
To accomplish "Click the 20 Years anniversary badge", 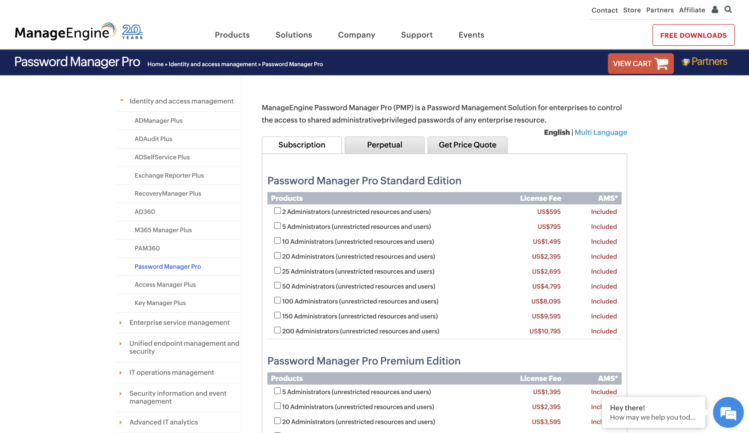I will pyautogui.click(x=132, y=32).
